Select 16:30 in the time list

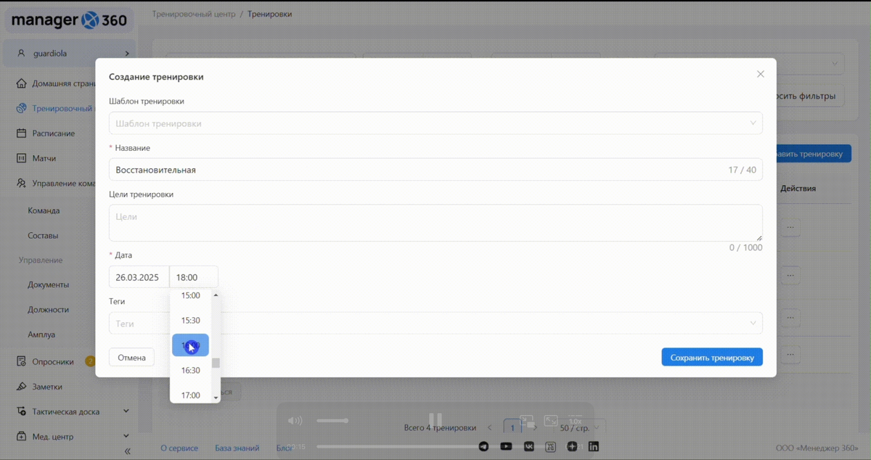pyautogui.click(x=190, y=370)
